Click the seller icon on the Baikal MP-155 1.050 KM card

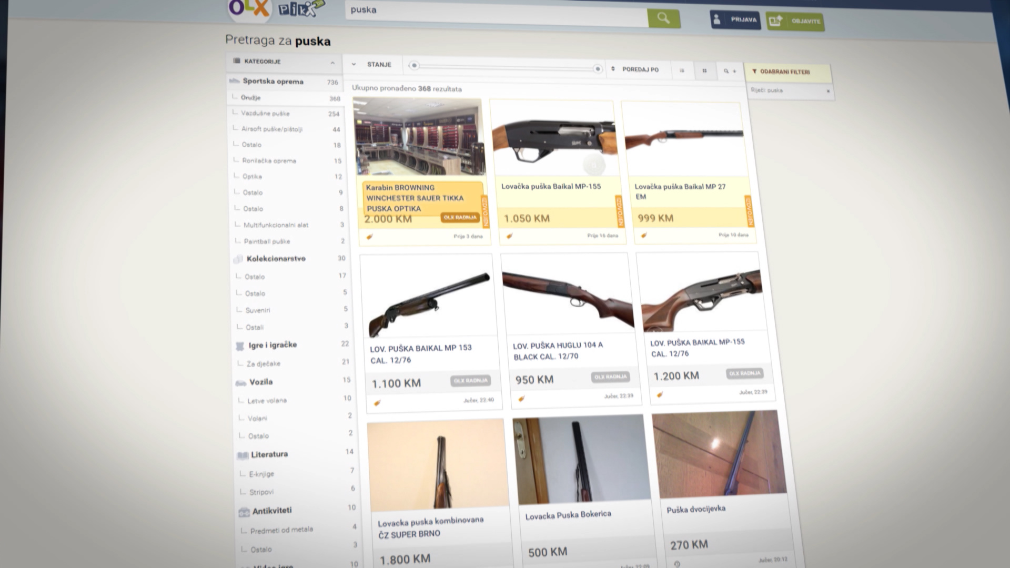coord(509,236)
